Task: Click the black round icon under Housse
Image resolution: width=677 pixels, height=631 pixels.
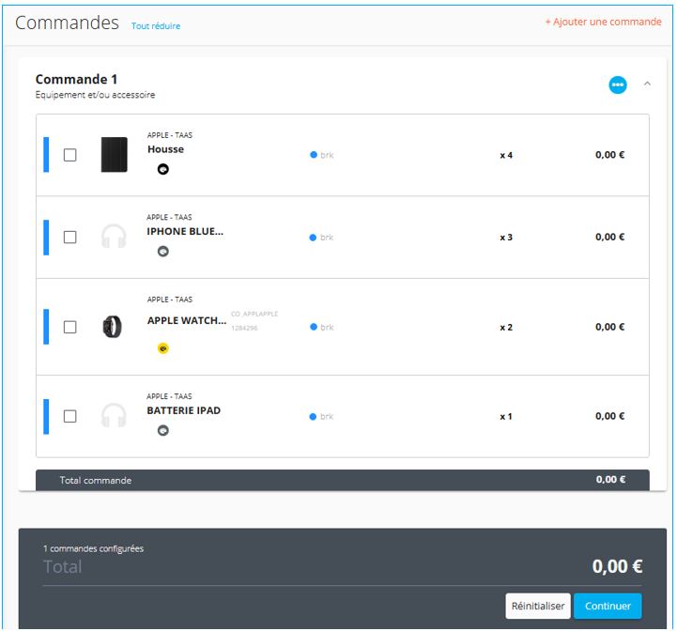Action: [162, 169]
